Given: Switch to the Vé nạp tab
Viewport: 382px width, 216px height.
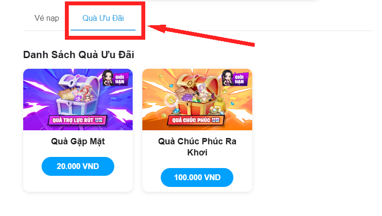Looking at the screenshot, I should (46, 18).
